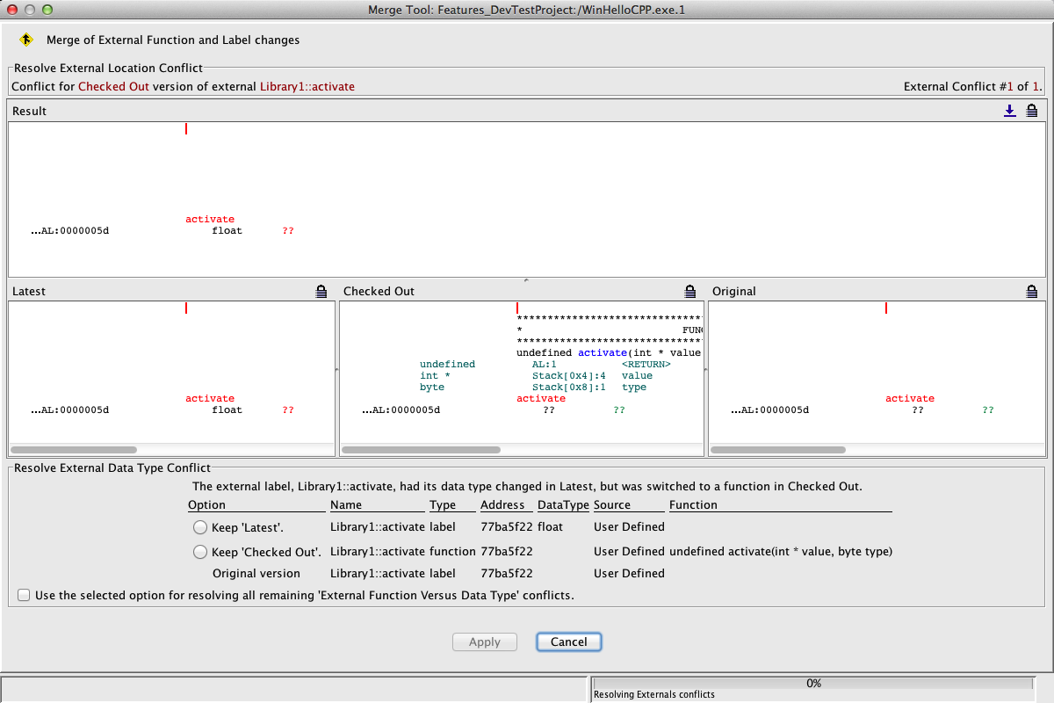Toggle the lock icon in Checked Out panel
Image resolution: width=1054 pixels, height=703 pixels.
pyautogui.click(x=690, y=292)
